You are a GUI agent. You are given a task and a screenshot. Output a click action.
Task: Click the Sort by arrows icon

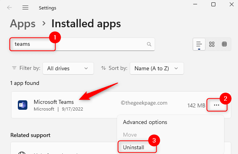click(x=104, y=68)
